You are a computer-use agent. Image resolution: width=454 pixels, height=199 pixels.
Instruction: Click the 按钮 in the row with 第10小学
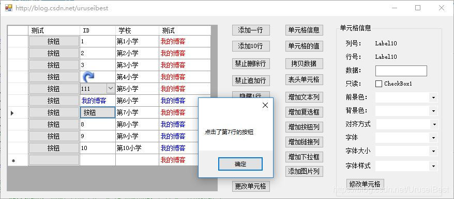click(54, 148)
